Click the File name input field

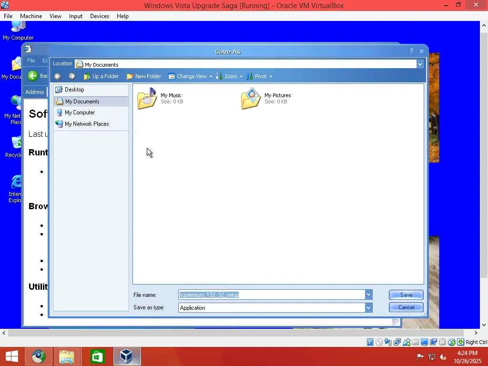coord(272,295)
